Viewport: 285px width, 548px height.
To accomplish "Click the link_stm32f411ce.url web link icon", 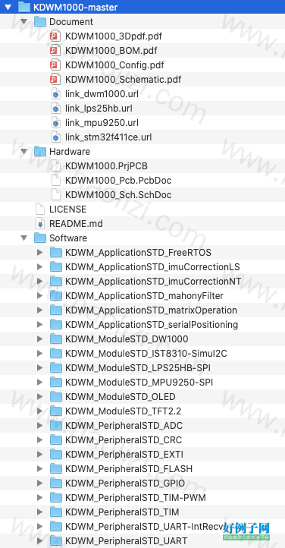I will 56,137.
